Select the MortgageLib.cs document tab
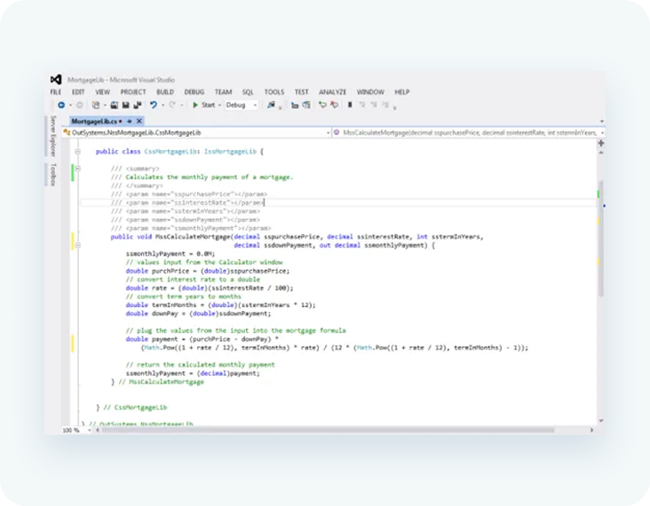 (x=91, y=120)
